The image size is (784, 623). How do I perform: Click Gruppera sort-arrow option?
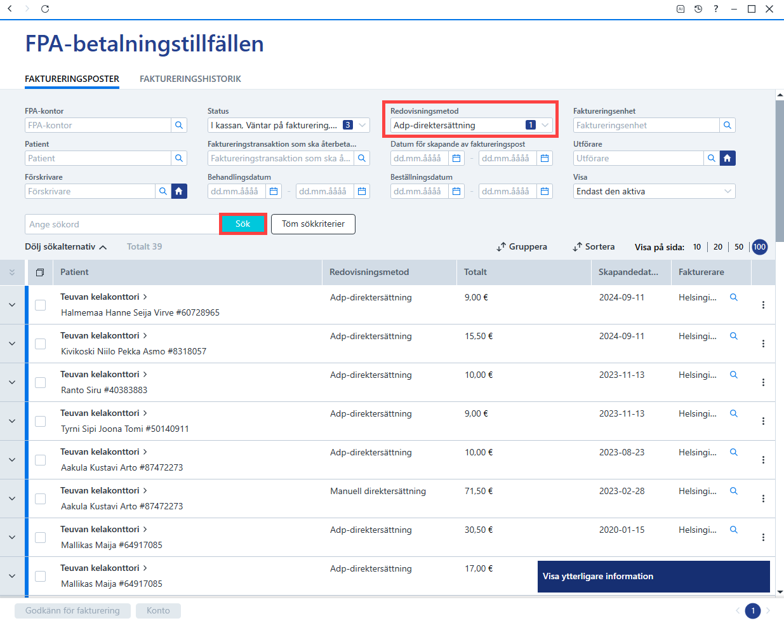pyautogui.click(x=522, y=246)
